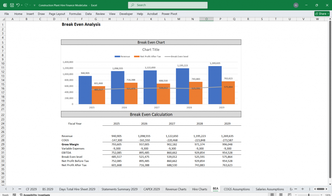Select row 27 containing Revenue

coord(3,136)
